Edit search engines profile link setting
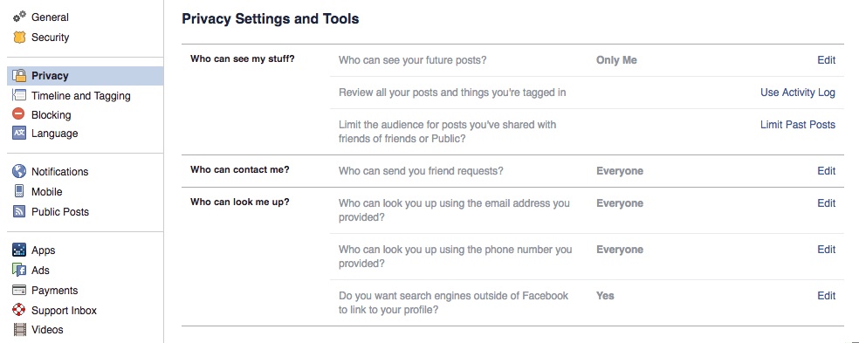Viewport: 859px width, 343px height. click(x=826, y=296)
